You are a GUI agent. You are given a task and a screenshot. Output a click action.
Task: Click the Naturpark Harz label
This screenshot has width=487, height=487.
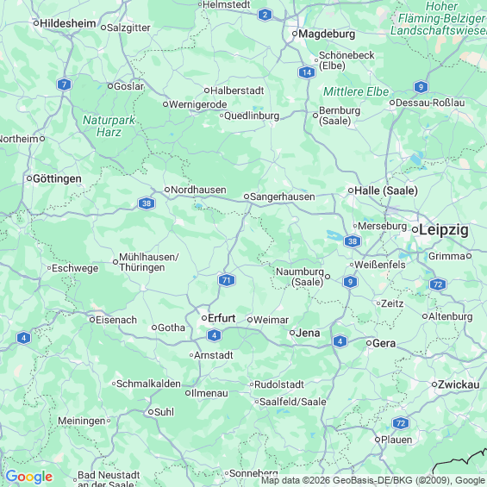point(109,126)
